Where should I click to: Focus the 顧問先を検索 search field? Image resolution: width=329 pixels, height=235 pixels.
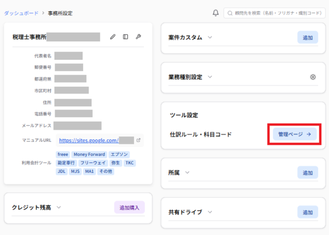pos(275,13)
